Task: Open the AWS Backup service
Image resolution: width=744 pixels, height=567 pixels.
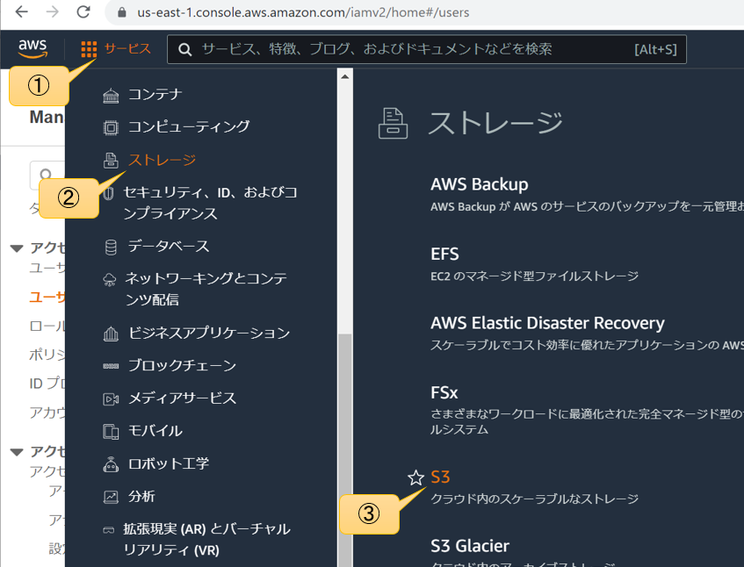Action: point(480,184)
